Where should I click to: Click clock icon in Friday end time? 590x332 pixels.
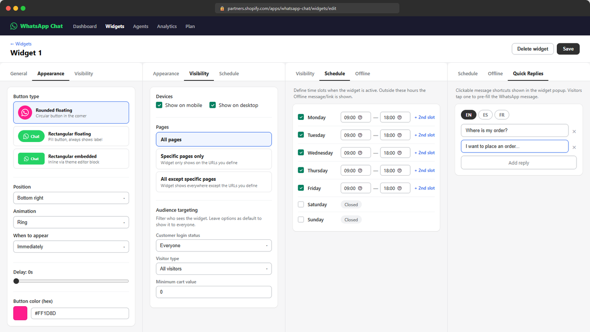400,188
